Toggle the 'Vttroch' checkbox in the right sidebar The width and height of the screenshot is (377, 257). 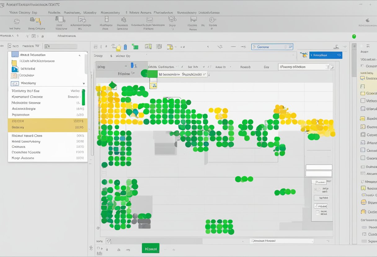click(363, 101)
